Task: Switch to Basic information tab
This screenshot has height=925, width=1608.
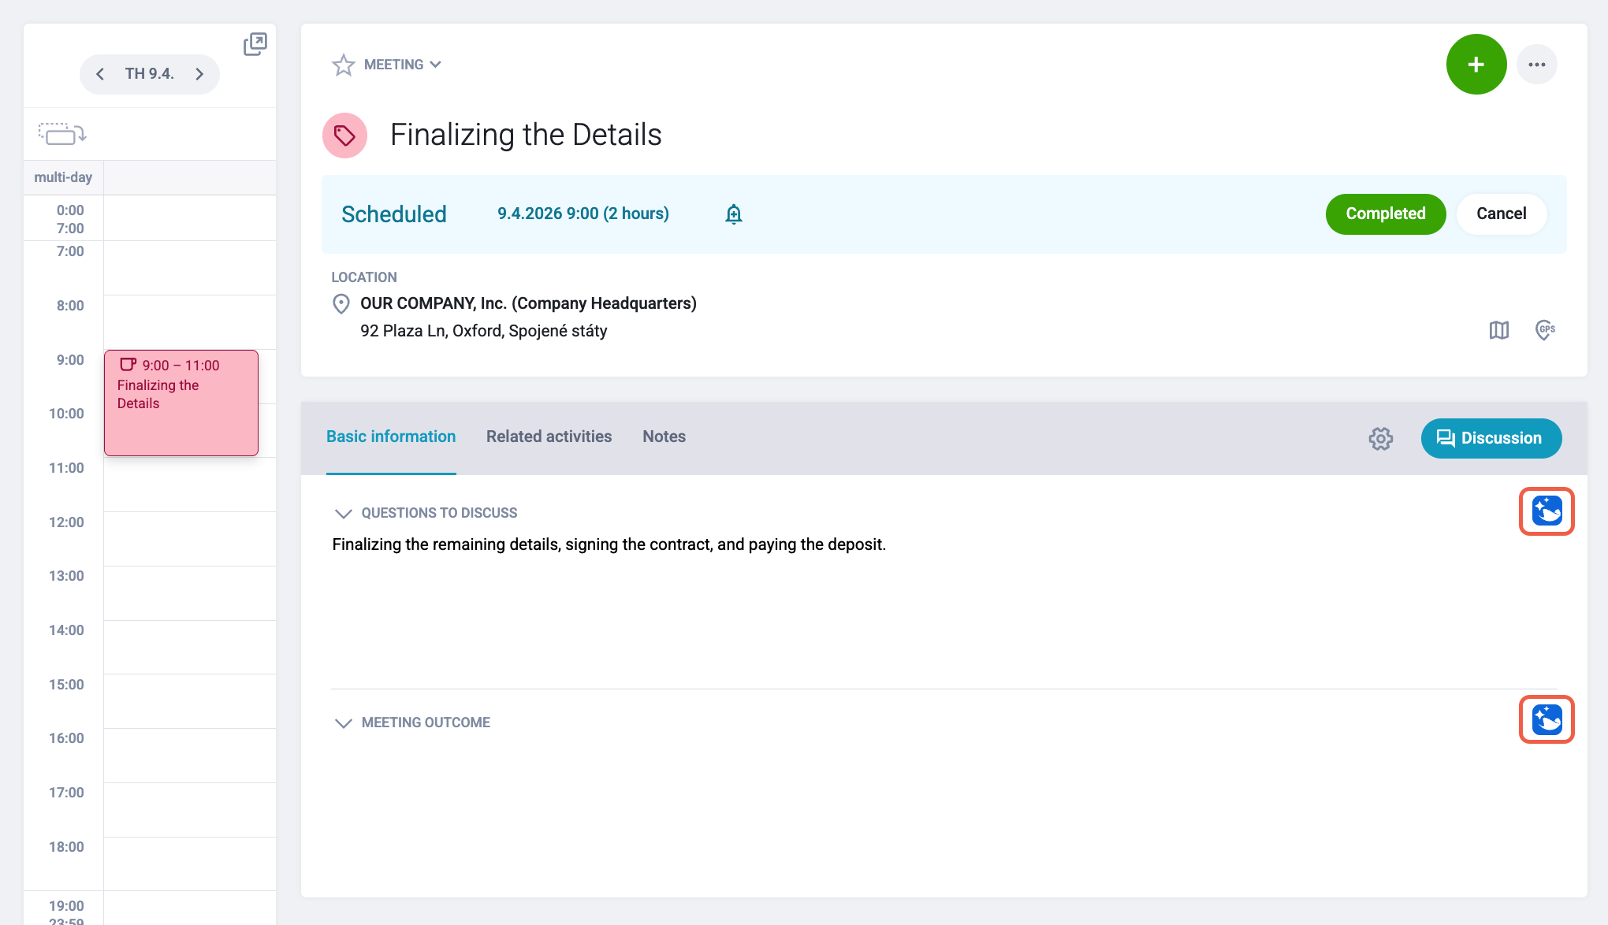Action: pos(391,436)
